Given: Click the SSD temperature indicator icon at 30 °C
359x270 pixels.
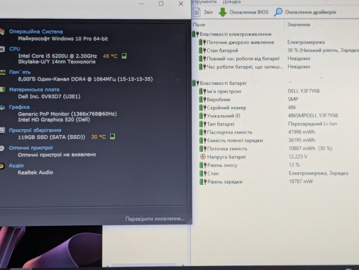Looking at the screenshot, I should tap(112, 137).
